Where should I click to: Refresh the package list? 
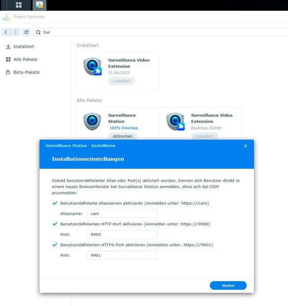27,32
